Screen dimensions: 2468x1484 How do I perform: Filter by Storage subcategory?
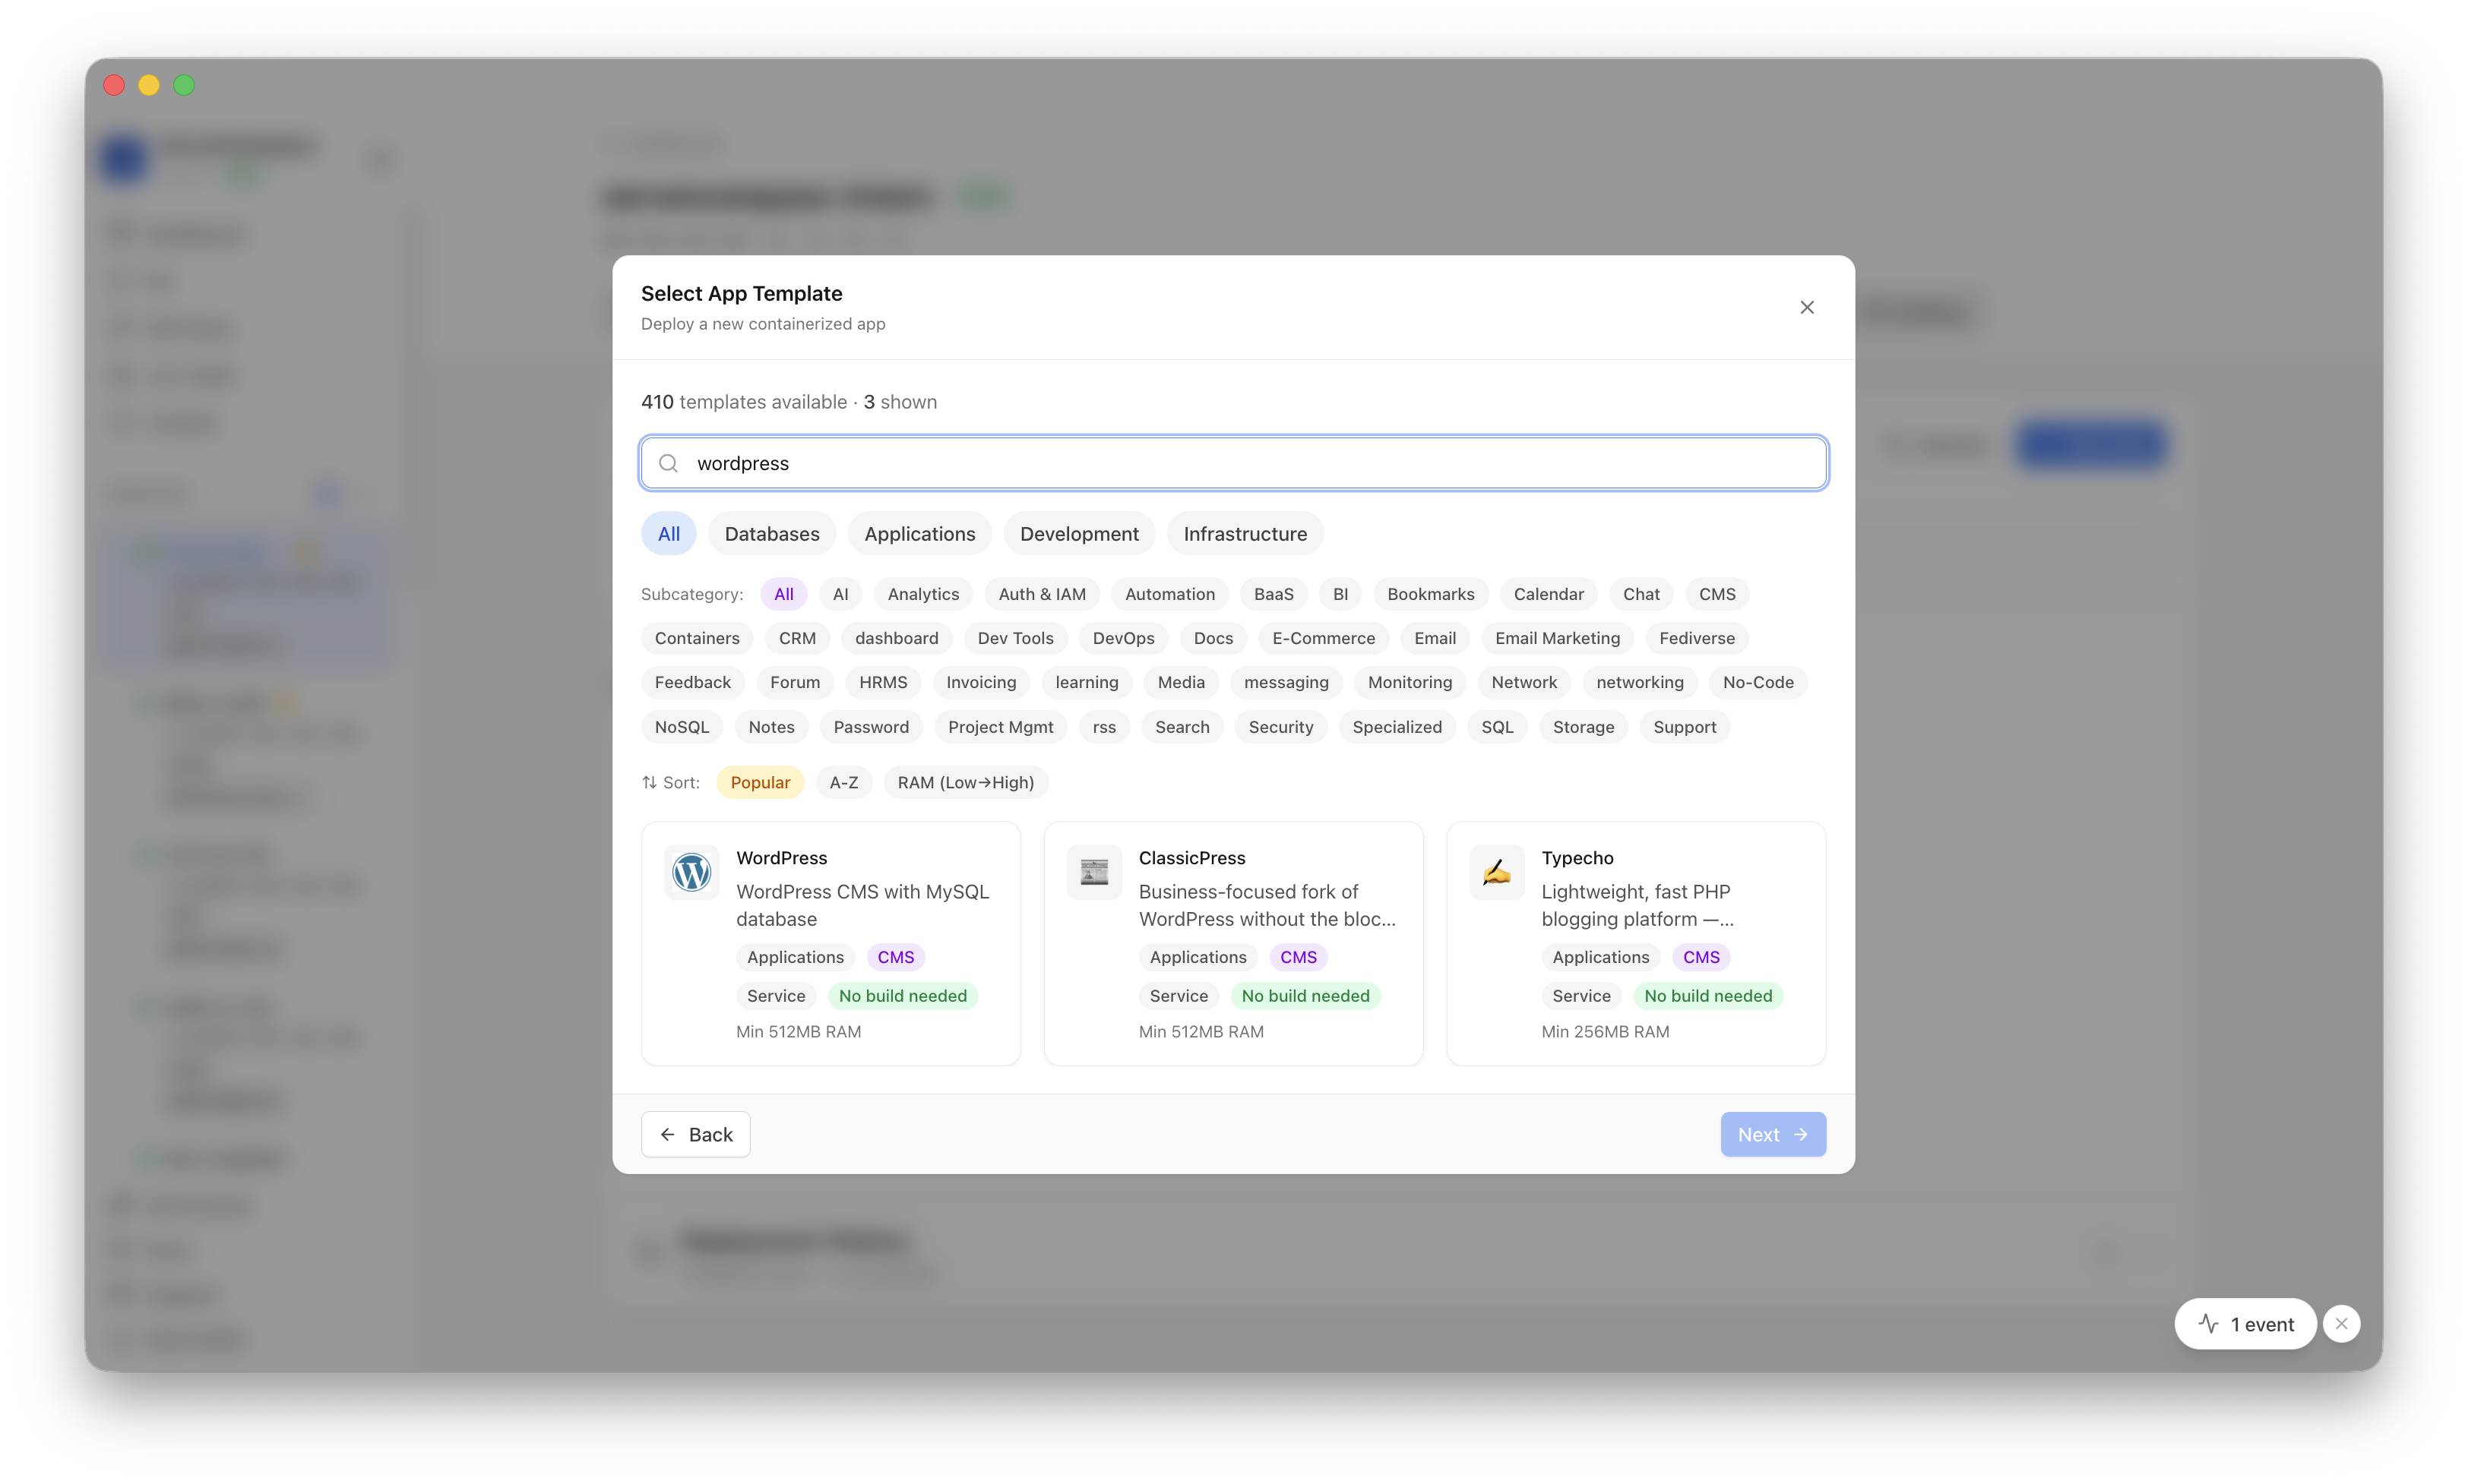click(1583, 727)
